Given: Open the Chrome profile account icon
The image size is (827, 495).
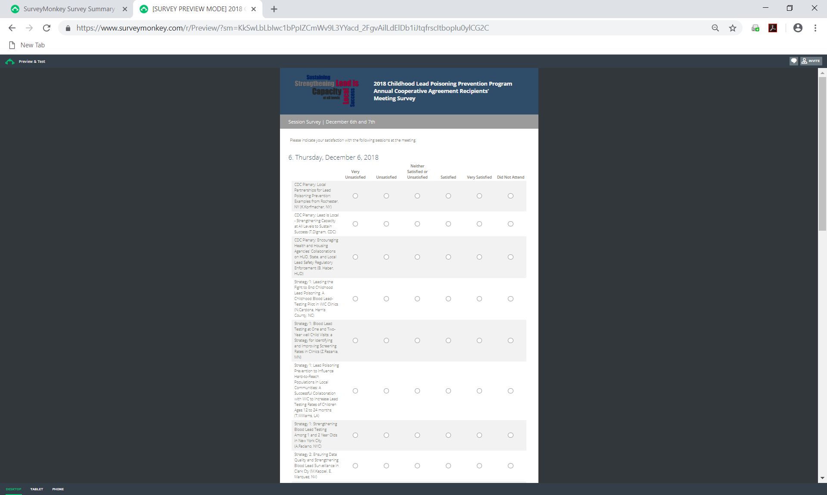Looking at the screenshot, I should tap(798, 28).
